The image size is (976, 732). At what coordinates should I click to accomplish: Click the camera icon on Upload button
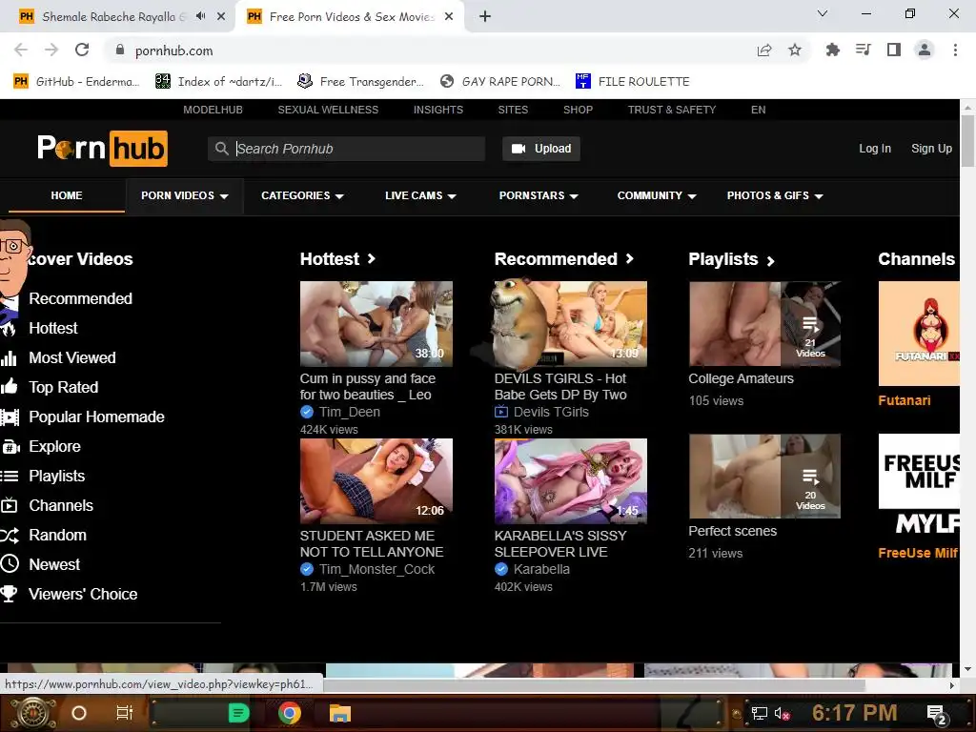tap(518, 149)
